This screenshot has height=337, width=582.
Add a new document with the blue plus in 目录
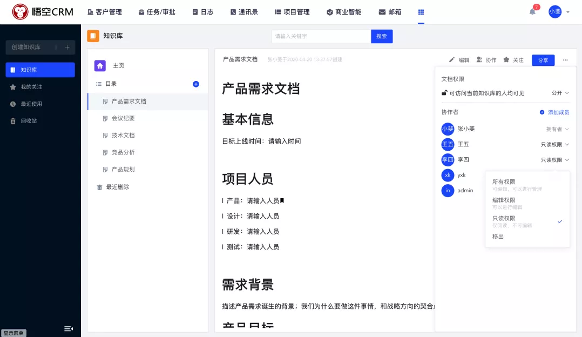[x=196, y=84]
